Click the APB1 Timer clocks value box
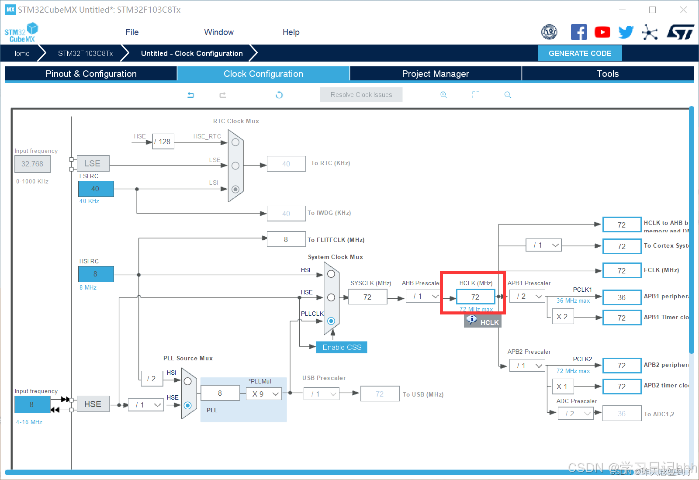Image resolution: width=699 pixels, height=480 pixels. pos(622,318)
